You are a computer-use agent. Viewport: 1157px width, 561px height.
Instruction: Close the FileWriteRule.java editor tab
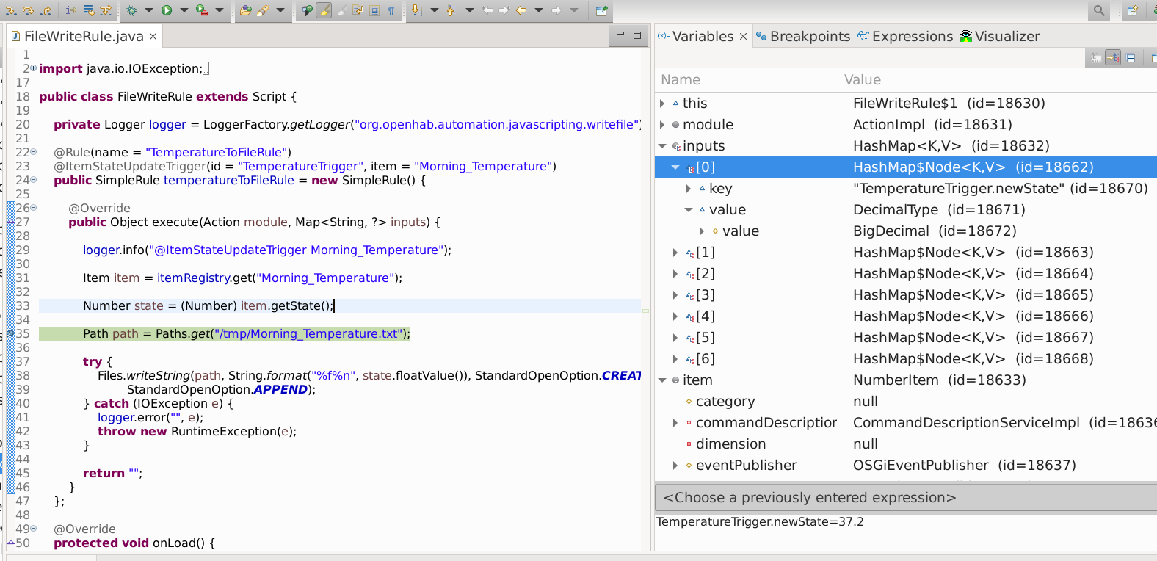pyautogui.click(x=153, y=37)
